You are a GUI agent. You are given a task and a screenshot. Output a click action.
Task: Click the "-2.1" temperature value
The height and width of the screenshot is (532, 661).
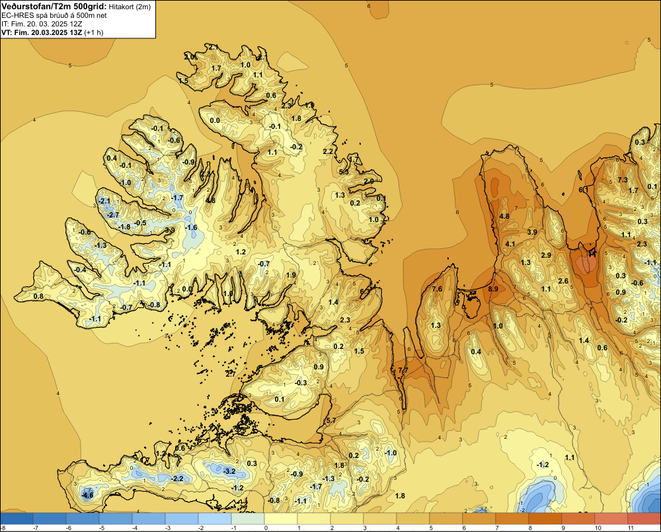[x=104, y=201]
